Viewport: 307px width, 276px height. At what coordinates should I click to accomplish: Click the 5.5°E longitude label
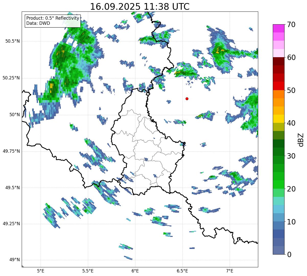tap(88, 271)
